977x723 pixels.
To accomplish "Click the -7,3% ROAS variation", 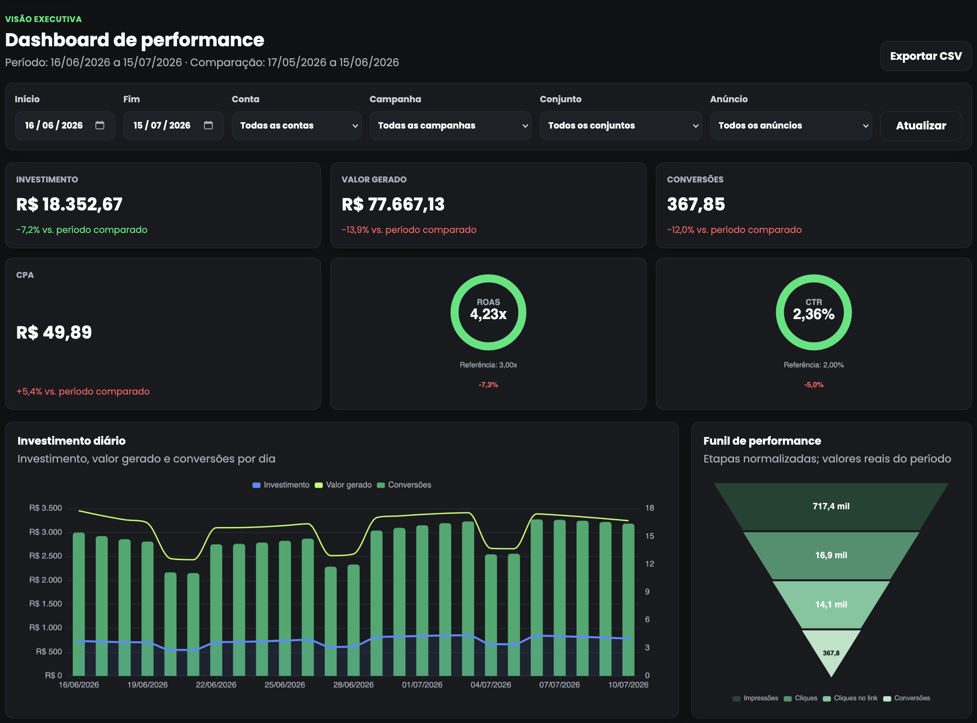I will point(488,385).
